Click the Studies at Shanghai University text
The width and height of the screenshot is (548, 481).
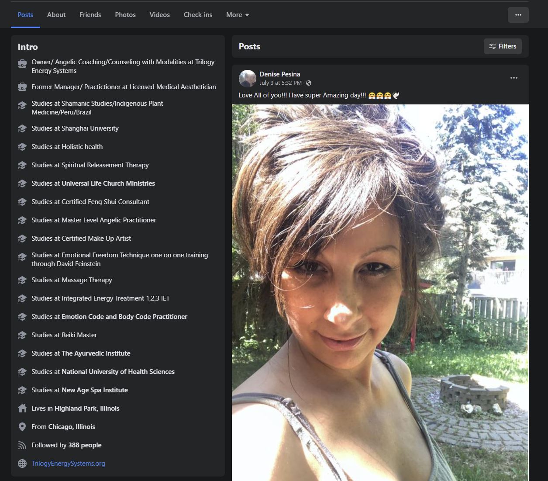75,128
